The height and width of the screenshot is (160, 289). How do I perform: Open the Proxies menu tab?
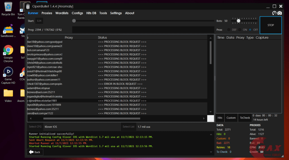[x=47, y=13]
